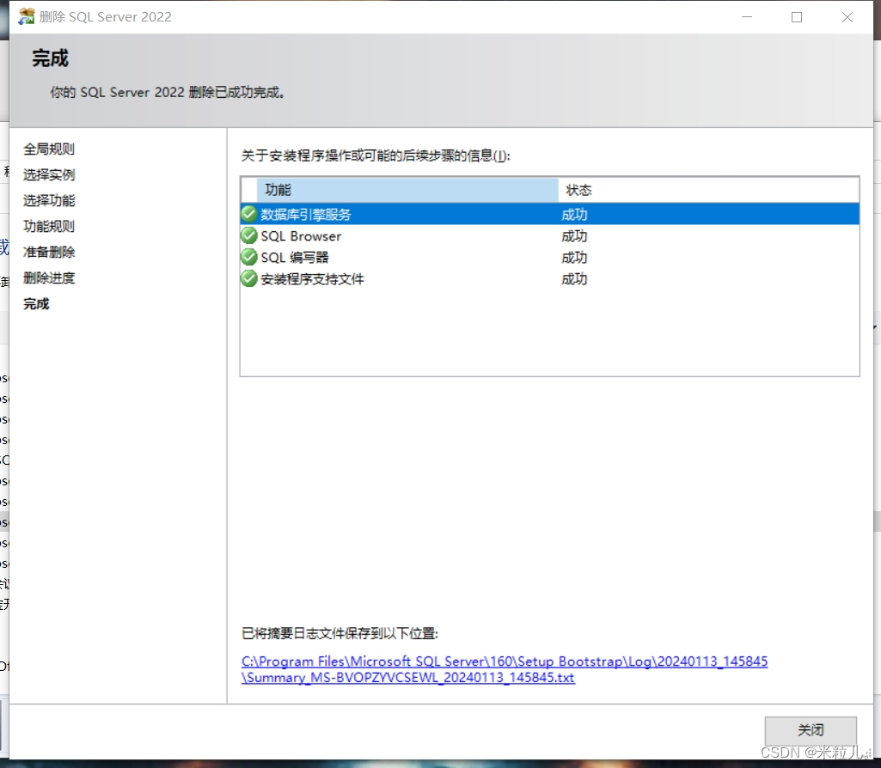Click green check icon beside SQL Browser
Viewport: 881px width, 768px height.
(x=249, y=235)
